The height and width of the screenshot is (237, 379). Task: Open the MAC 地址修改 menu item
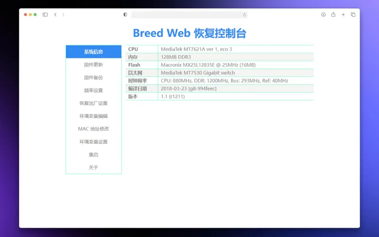click(93, 128)
